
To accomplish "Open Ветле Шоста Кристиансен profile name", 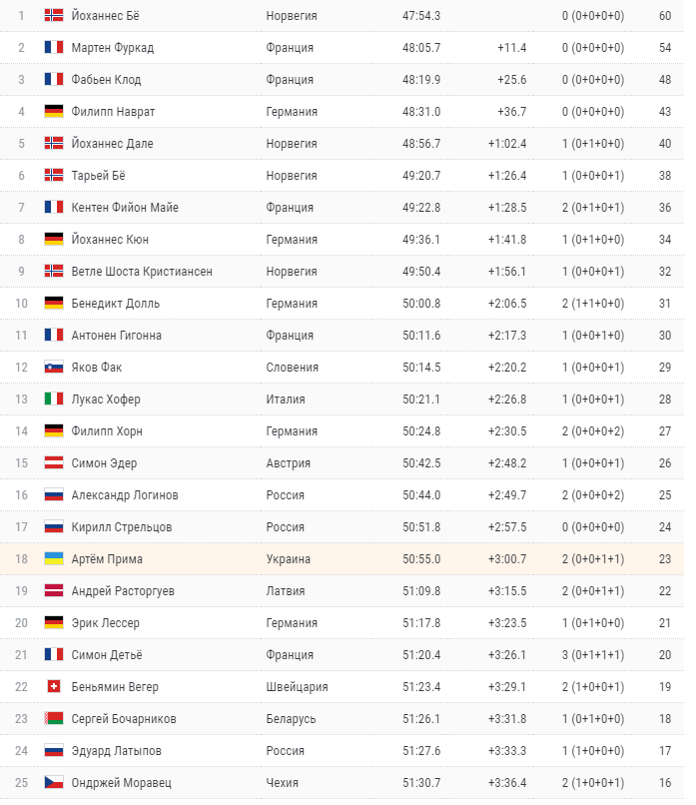I will (x=142, y=271).
